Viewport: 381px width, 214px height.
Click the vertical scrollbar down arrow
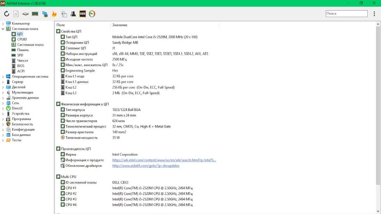pos(378,211)
